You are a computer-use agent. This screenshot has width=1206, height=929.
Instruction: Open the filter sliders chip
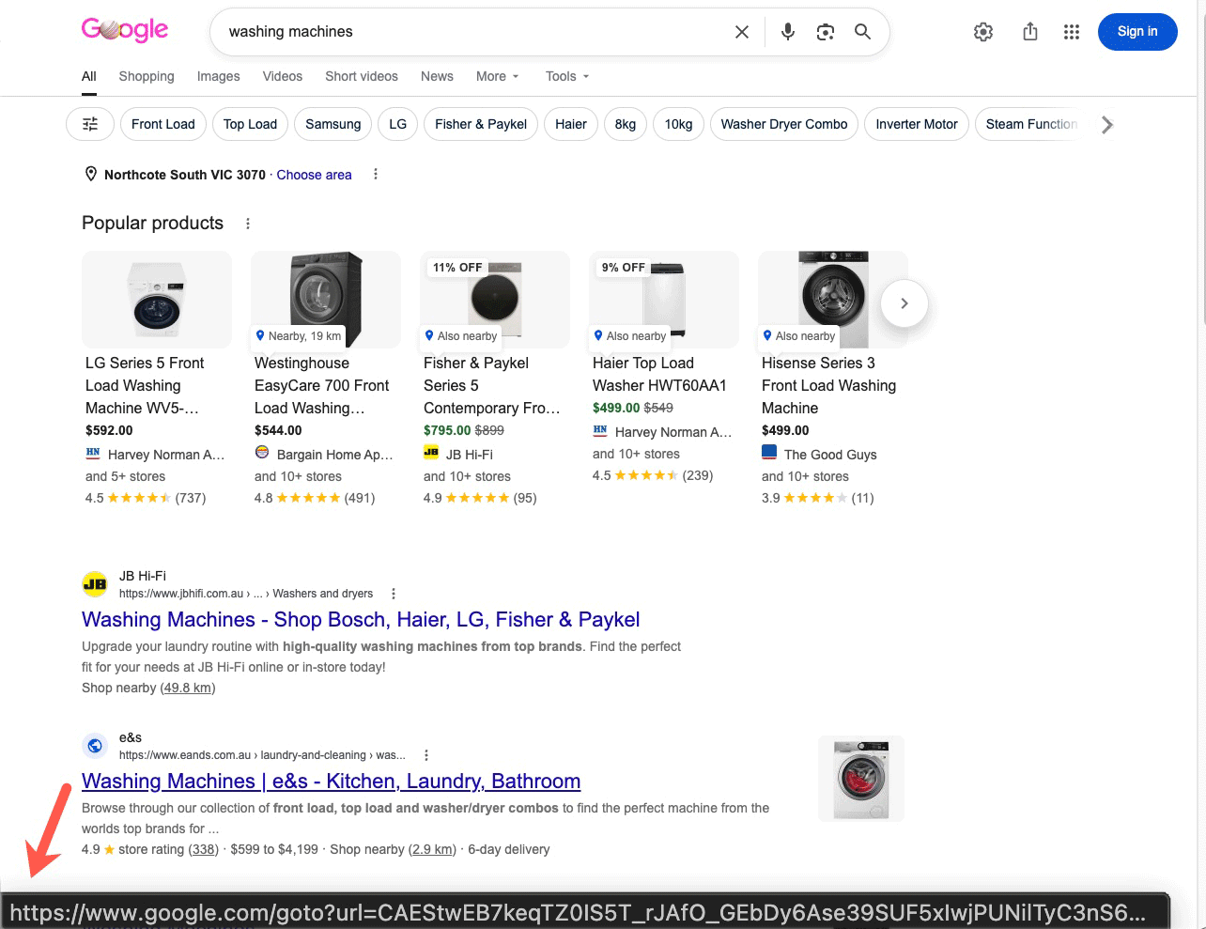[x=90, y=124]
